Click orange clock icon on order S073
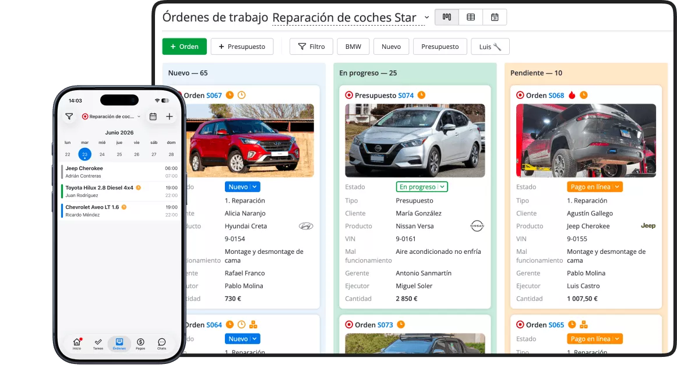Image resolution: width=677 pixels, height=368 pixels. tap(401, 324)
